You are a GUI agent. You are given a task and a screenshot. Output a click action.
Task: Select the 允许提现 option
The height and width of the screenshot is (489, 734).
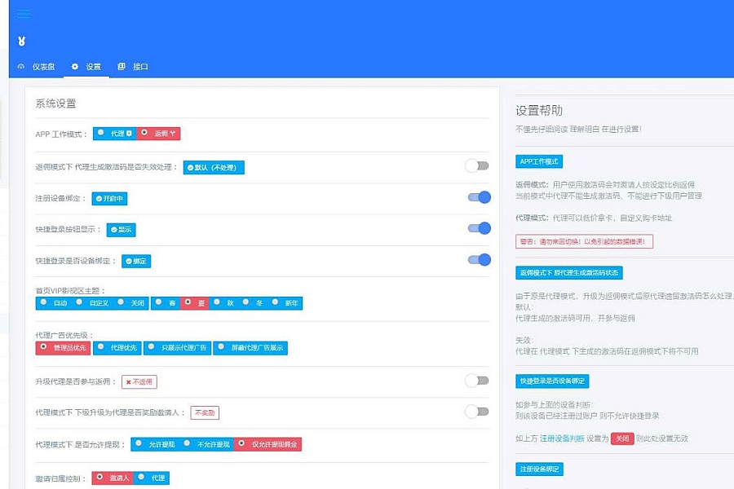(x=153, y=444)
